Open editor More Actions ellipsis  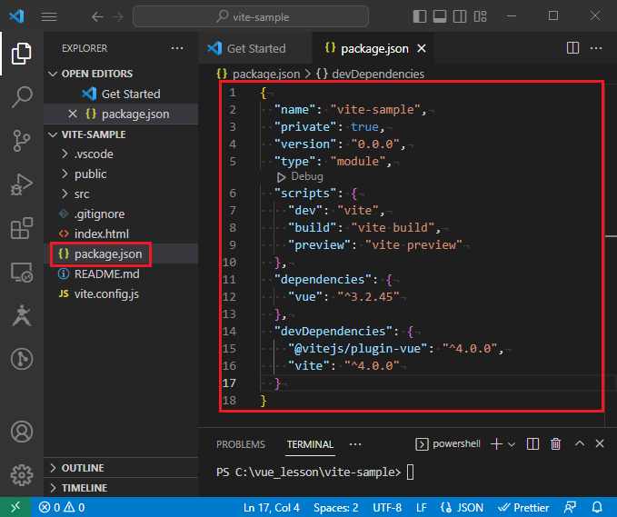pos(596,48)
